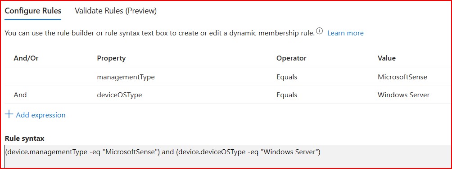The width and height of the screenshot is (452, 169).
Task: Open the Configure Rules tab
Action: 33,11
